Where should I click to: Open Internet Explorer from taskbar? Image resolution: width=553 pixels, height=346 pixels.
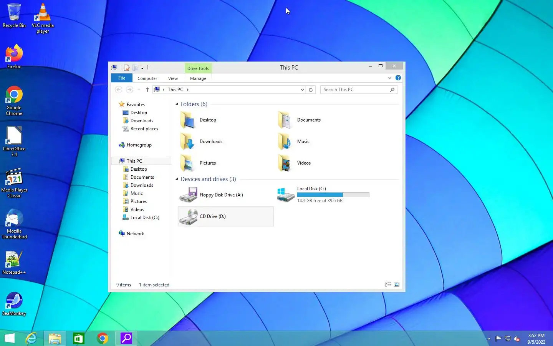click(x=31, y=338)
